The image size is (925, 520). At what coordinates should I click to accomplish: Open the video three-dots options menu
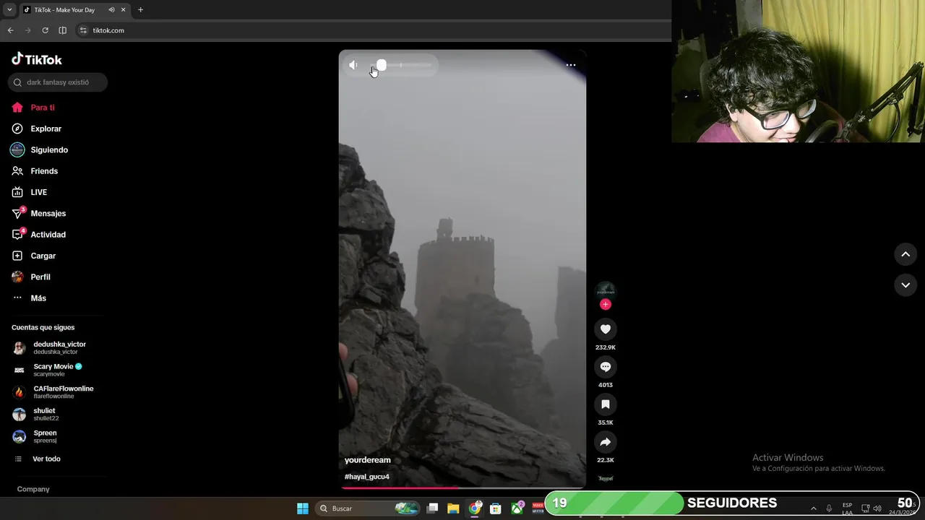click(x=571, y=65)
